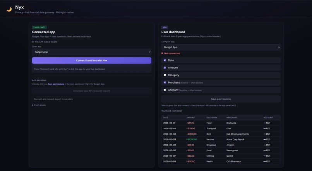The image size is (312, 171).
Task: Enable the Account permission checkbox
Action: point(165,90)
